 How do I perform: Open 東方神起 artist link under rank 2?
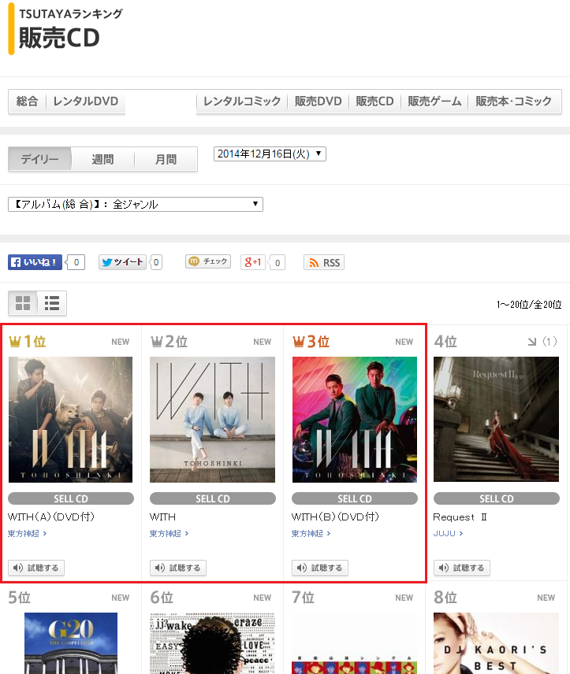click(169, 533)
